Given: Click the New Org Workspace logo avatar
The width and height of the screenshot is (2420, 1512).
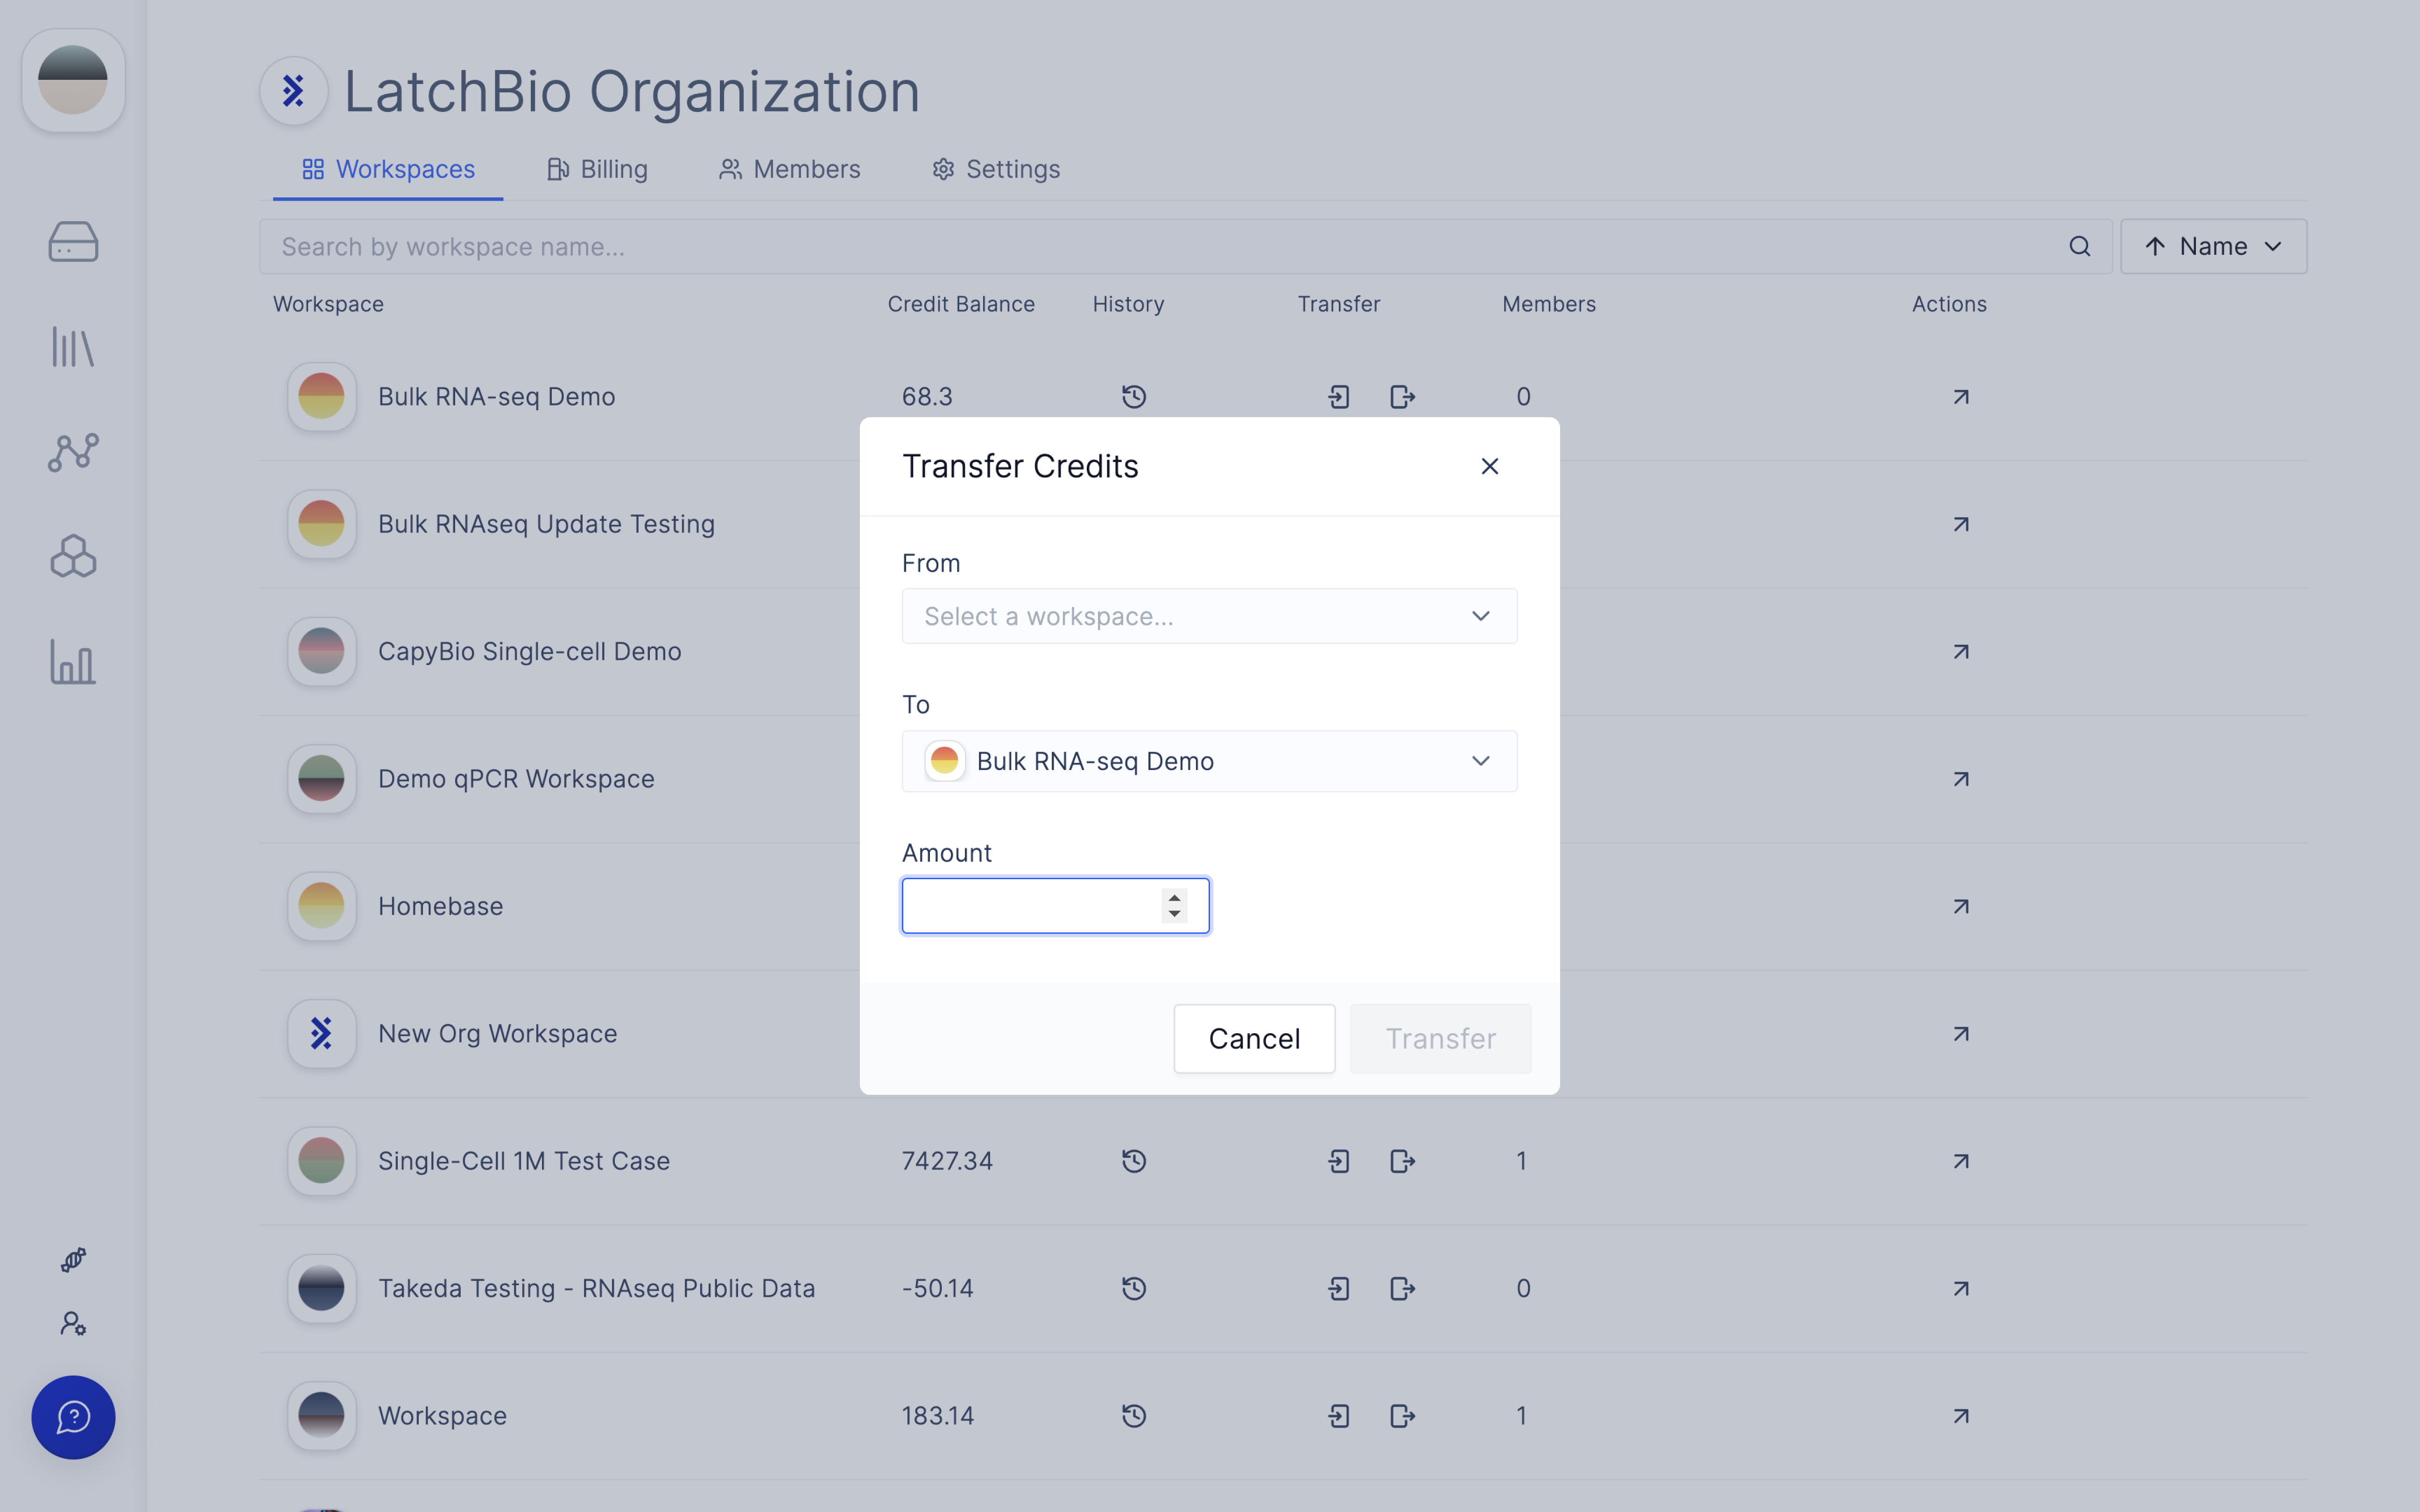Looking at the screenshot, I should (x=321, y=1034).
